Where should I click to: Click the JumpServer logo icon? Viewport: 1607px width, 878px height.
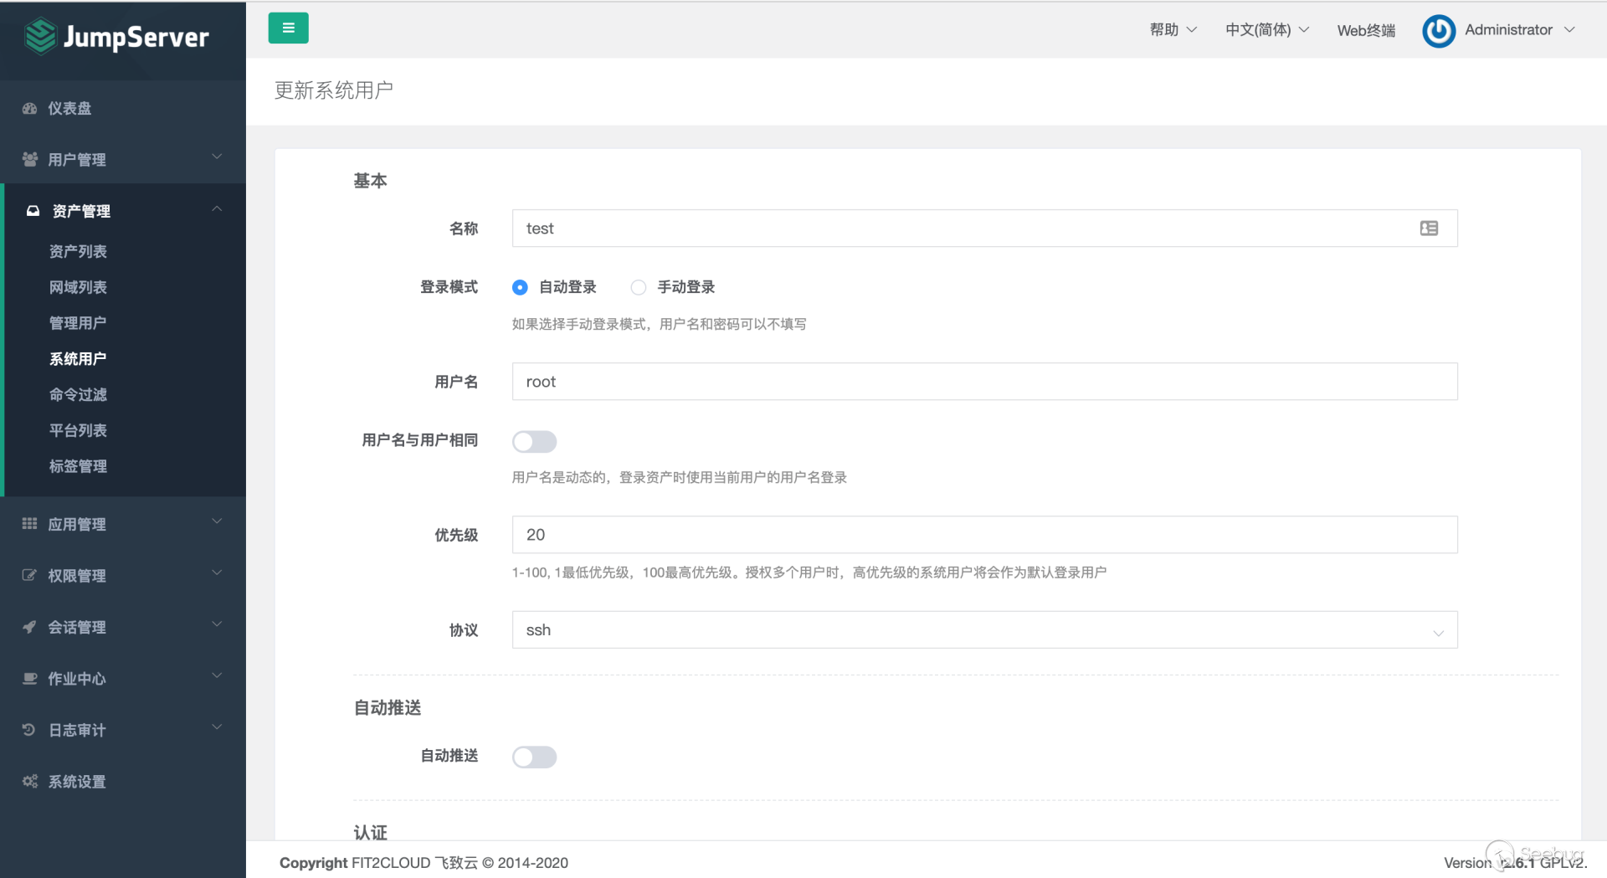point(40,37)
